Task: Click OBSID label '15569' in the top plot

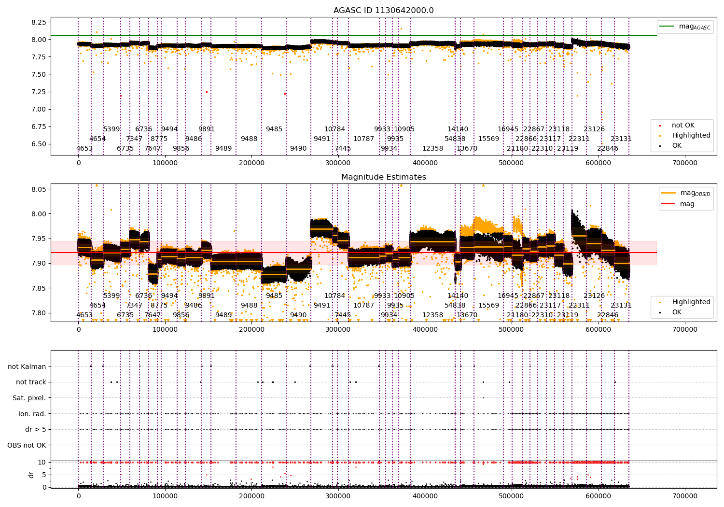Action: (489, 139)
